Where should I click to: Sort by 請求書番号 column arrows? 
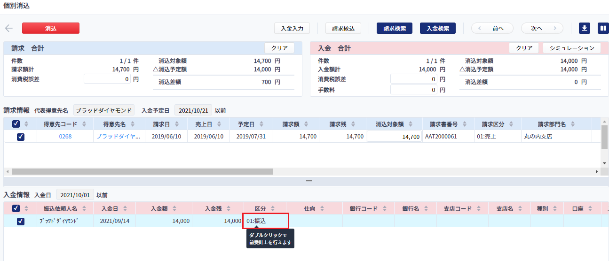click(x=465, y=124)
